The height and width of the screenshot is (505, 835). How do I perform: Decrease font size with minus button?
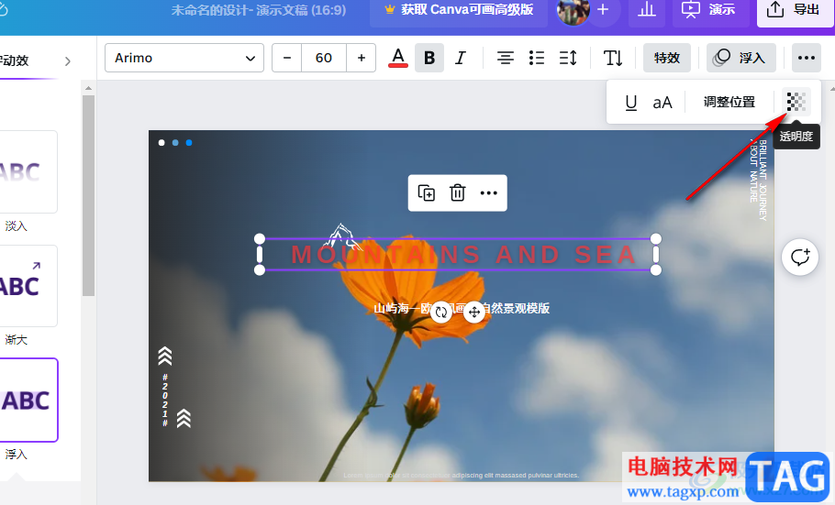pyautogui.click(x=287, y=58)
